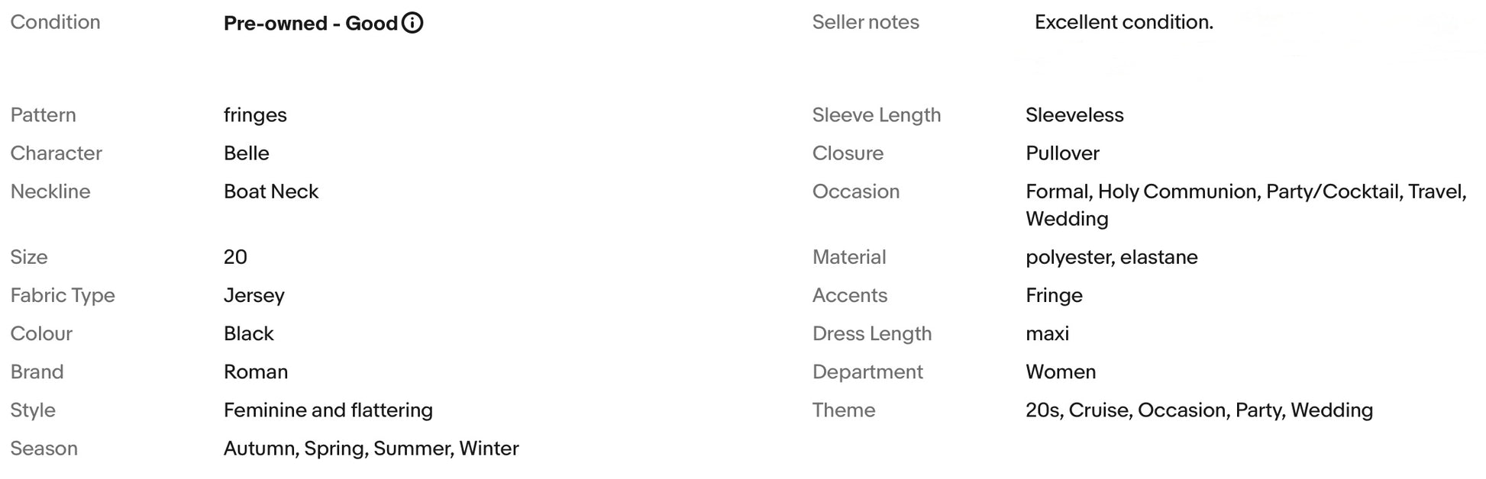Click the Jersey fabric type value
The image size is (1486, 479).
coord(254,295)
